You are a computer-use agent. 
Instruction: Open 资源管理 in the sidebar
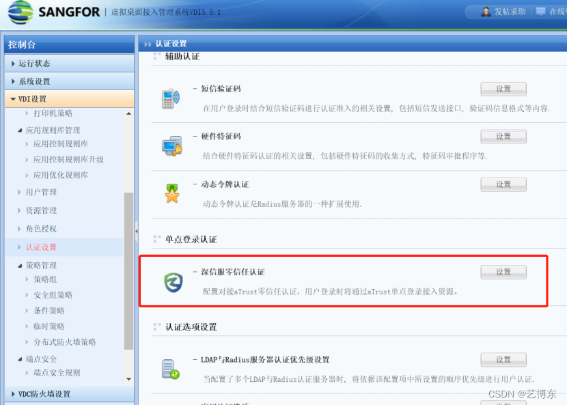point(41,210)
